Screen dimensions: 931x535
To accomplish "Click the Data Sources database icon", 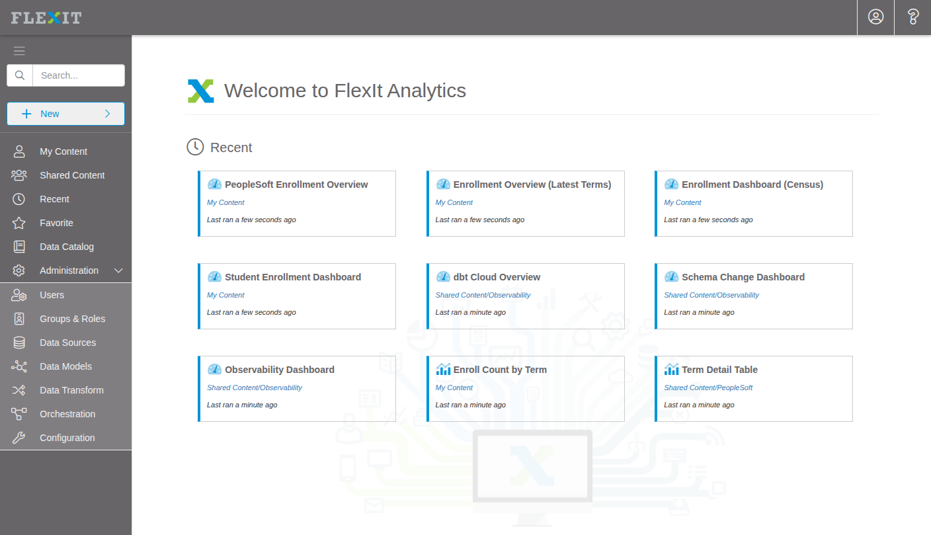I will 19,343.
